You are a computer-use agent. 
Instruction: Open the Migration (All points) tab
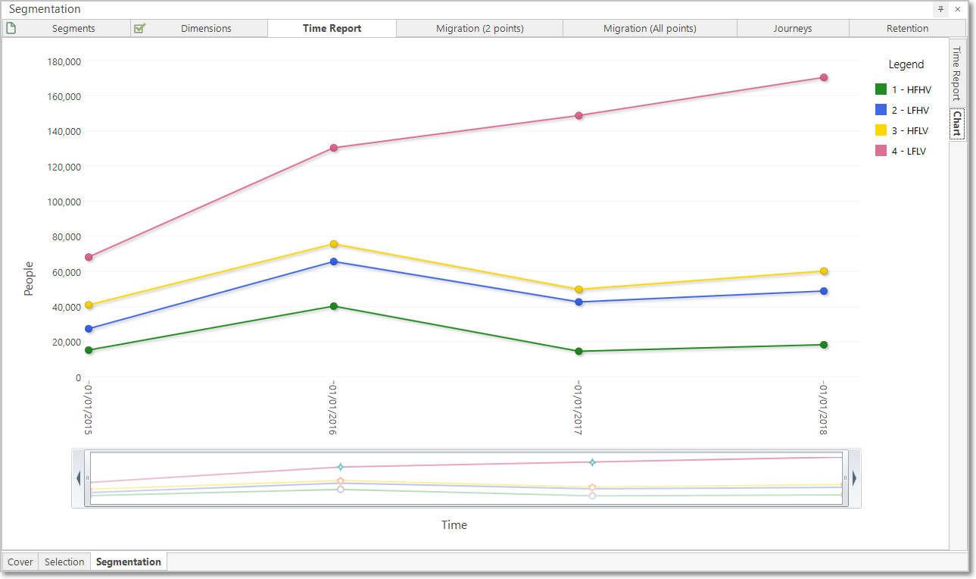click(650, 29)
